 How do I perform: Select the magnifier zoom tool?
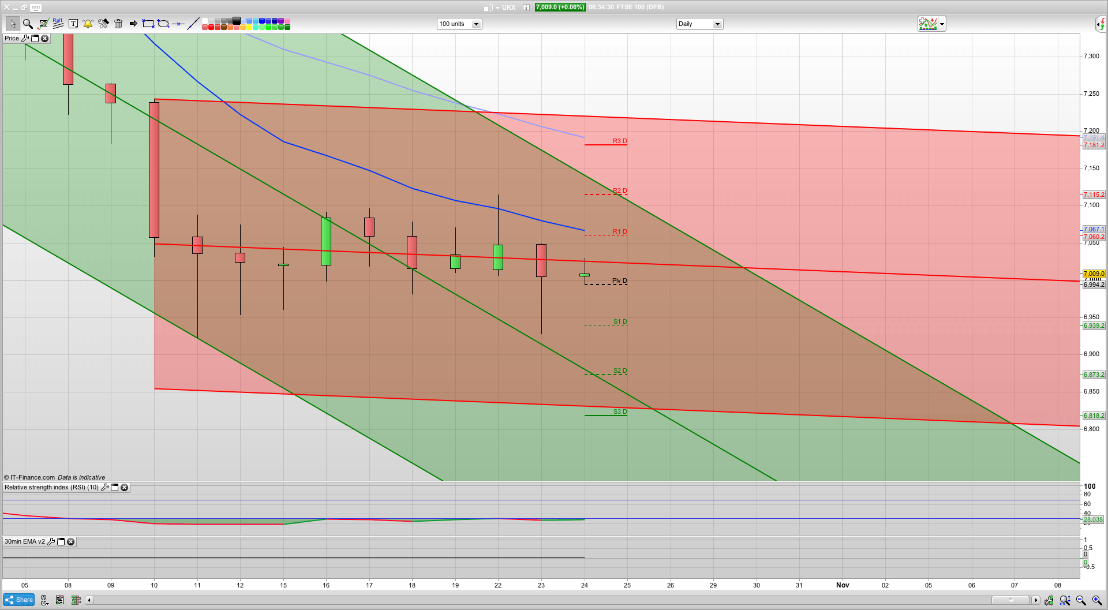coord(28,24)
